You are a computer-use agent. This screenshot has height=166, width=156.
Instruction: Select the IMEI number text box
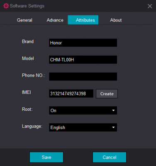click(x=71, y=93)
